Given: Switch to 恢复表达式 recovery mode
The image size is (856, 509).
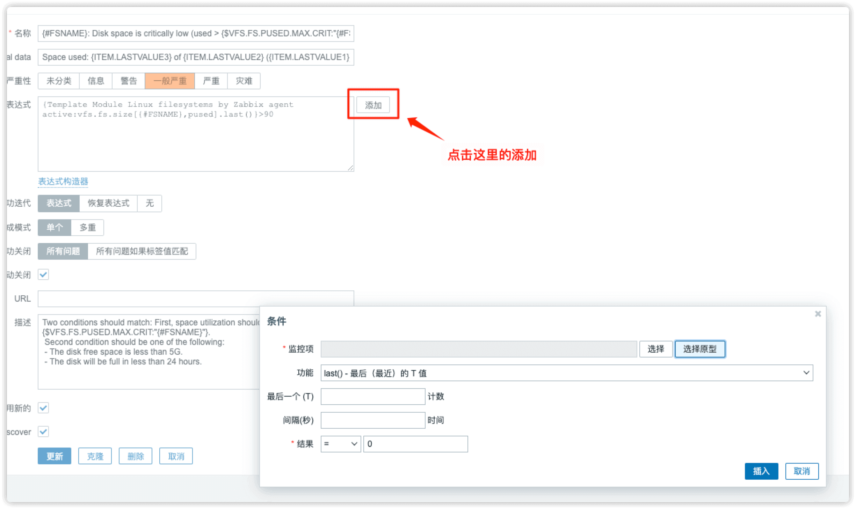Looking at the screenshot, I should [108, 203].
